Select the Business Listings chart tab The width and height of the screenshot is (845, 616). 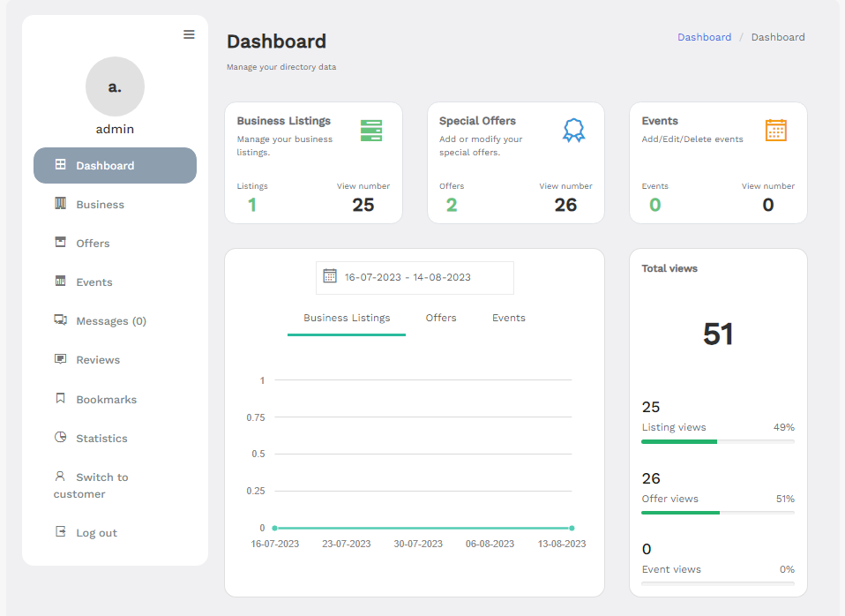347,318
